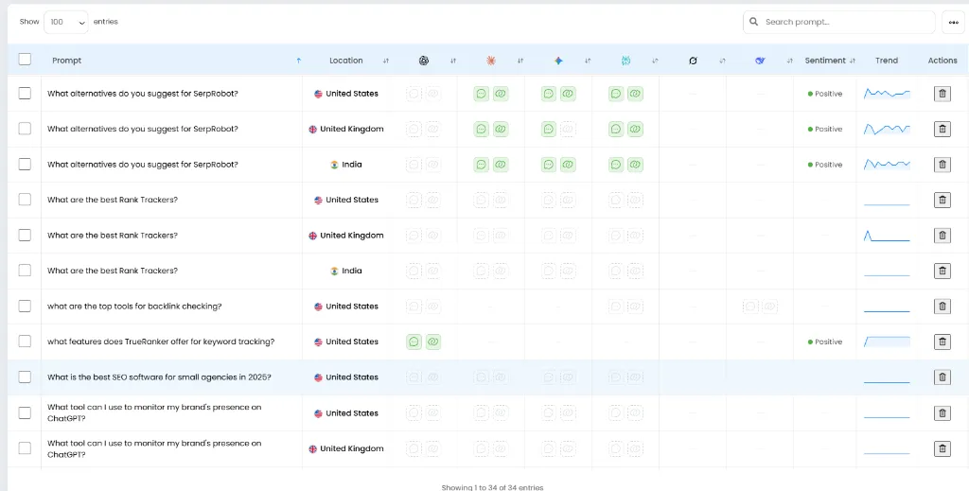Click the Trend column header
This screenshot has height=491, width=969.
coord(887,61)
